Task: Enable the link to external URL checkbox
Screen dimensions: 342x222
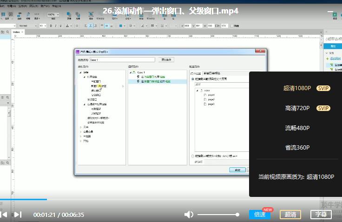Action: 193,157
